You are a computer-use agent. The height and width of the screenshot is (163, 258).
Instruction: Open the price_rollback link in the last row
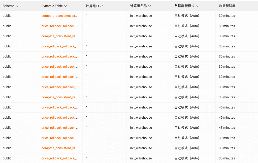point(60,158)
